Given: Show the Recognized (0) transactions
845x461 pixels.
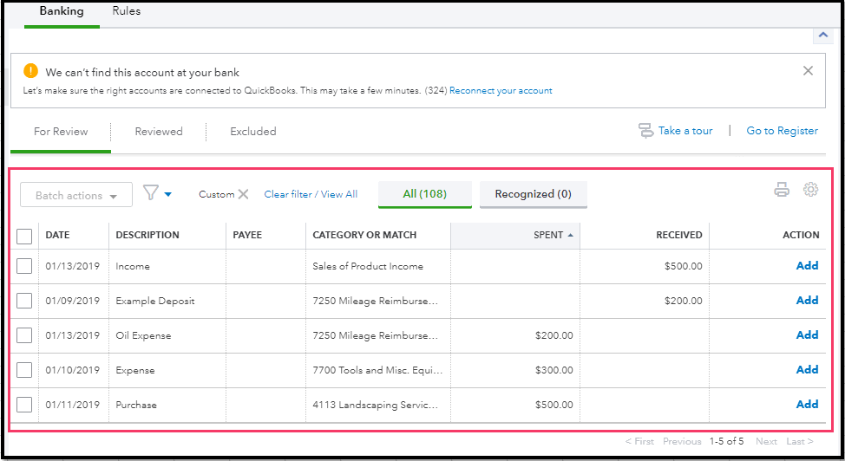Looking at the screenshot, I should point(533,194).
